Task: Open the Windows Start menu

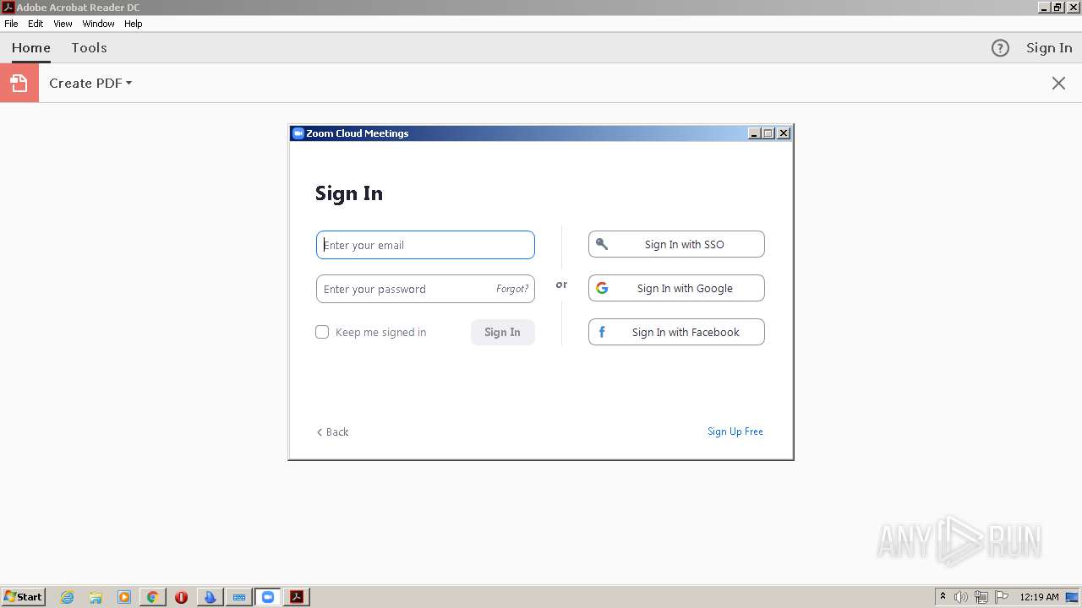Action: 23,597
